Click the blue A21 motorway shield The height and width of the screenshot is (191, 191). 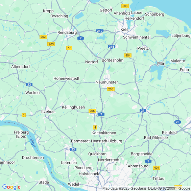(143, 111)
